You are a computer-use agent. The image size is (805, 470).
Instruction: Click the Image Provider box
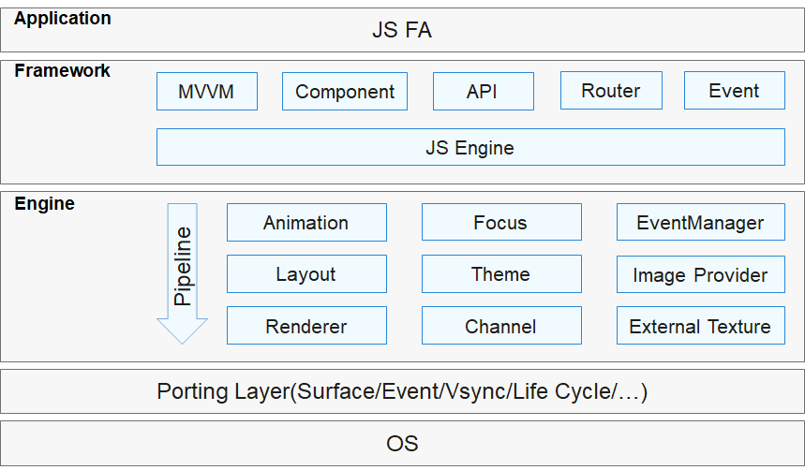[x=700, y=274]
